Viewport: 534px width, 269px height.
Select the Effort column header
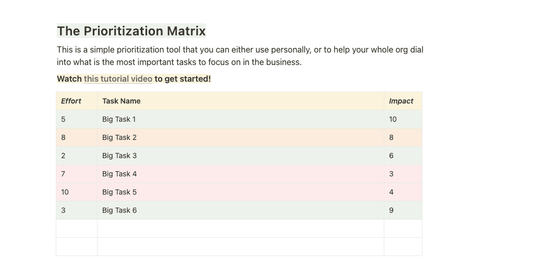[x=71, y=101]
